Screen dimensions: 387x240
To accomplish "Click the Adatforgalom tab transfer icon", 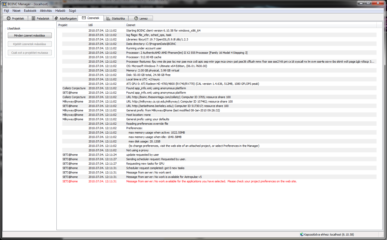I will [56, 19].
